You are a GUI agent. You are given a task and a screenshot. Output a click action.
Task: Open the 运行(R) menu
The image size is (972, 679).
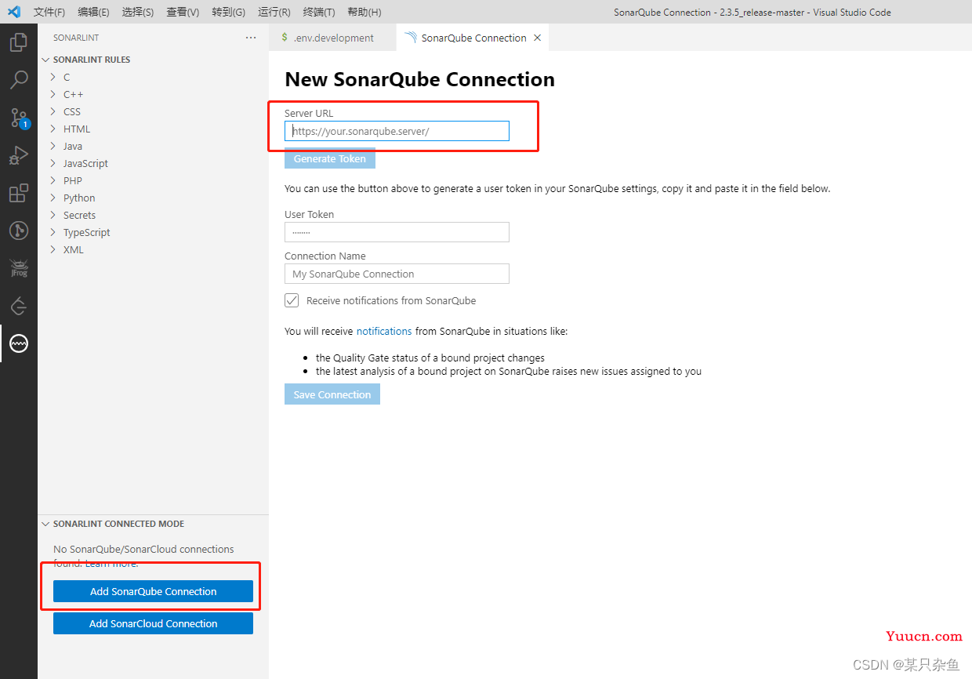coord(274,13)
